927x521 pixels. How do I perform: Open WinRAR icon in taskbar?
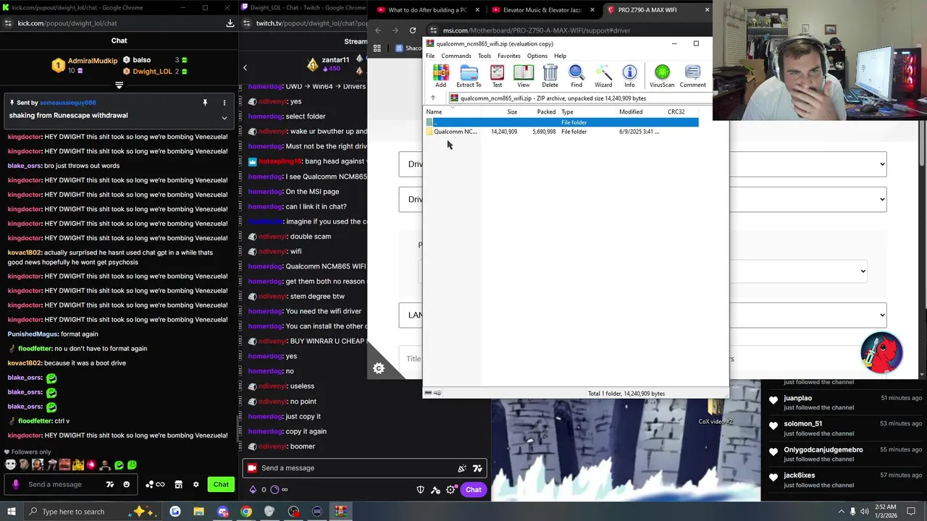click(x=340, y=512)
